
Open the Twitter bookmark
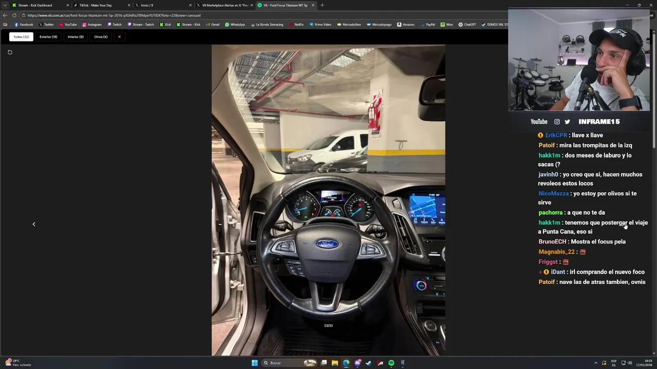46,25
